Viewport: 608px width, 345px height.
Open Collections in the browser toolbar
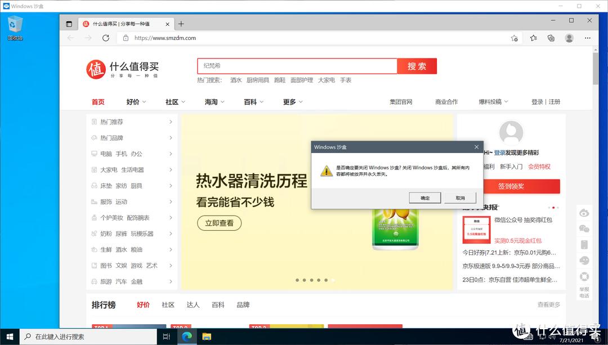(551, 38)
